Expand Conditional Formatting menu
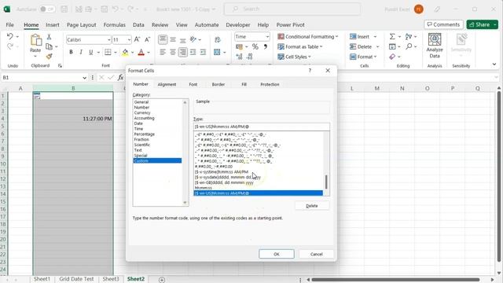This screenshot has width=503, height=283. pos(308,37)
